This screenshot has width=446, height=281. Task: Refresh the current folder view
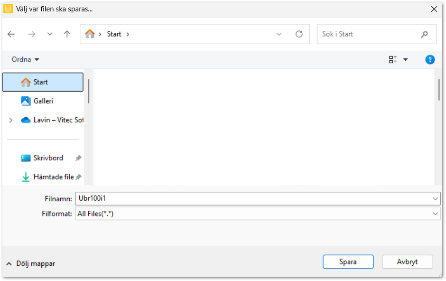[x=299, y=34]
